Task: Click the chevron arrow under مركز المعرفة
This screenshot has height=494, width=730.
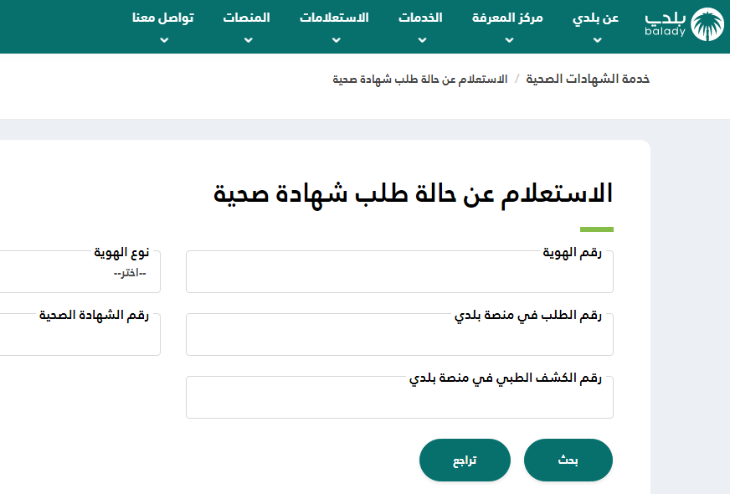Action: tap(507, 39)
